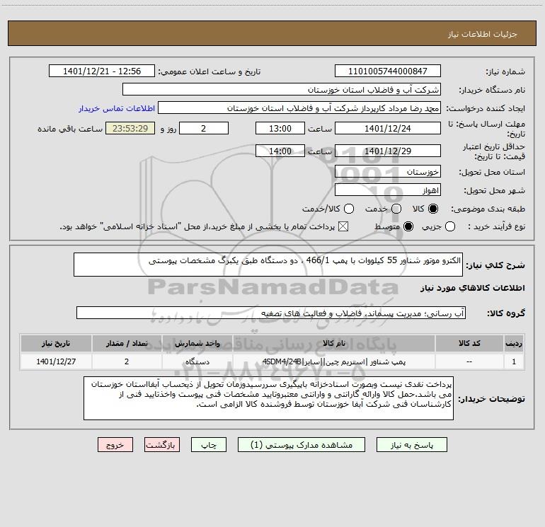Image resolution: width=545 pixels, height=527 pixels.
Task: Click the بازگشت back button
Action: point(162,445)
